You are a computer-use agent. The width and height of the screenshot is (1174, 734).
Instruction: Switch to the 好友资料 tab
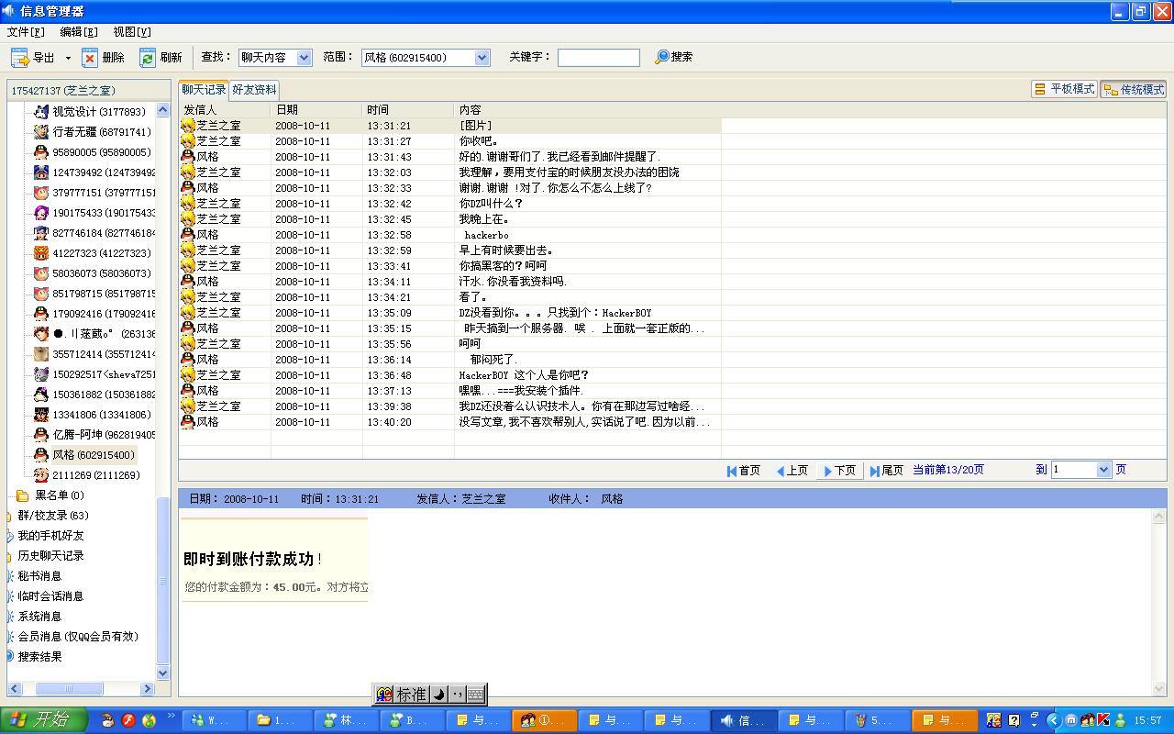coord(253,90)
